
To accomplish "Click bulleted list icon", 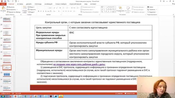I will [x=64, y=8].
